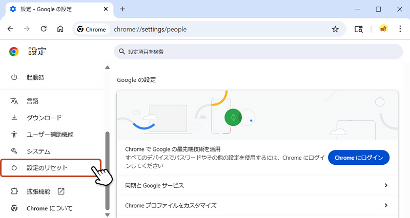Open ユーザー補助機能 settings section

click(52, 135)
